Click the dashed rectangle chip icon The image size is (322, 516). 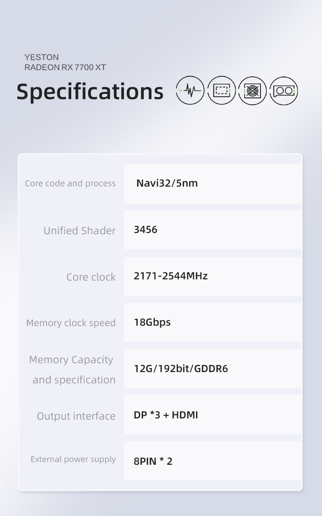pyautogui.click(x=221, y=91)
